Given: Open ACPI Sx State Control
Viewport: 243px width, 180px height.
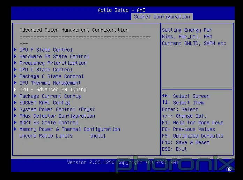Looking at the screenshot, I should pos(49,123).
